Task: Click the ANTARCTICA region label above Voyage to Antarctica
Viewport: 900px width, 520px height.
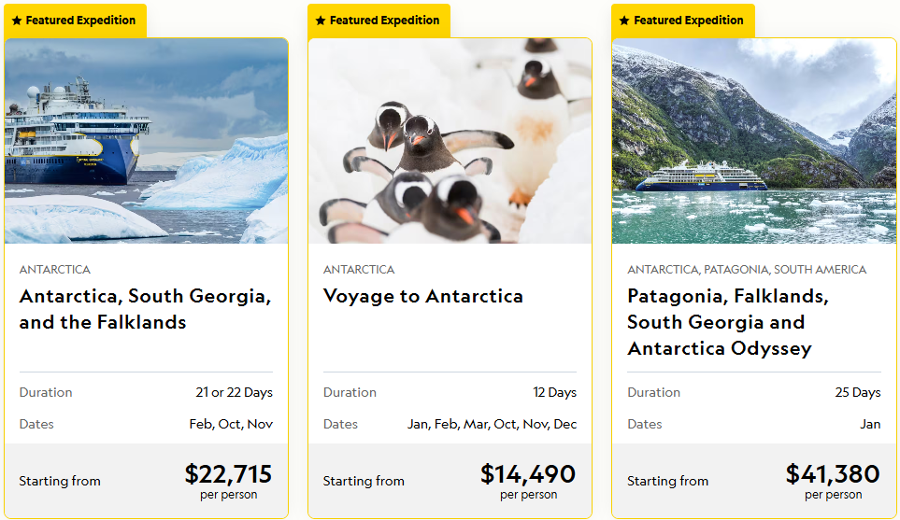Action: pyautogui.click(x=359, y=270)
